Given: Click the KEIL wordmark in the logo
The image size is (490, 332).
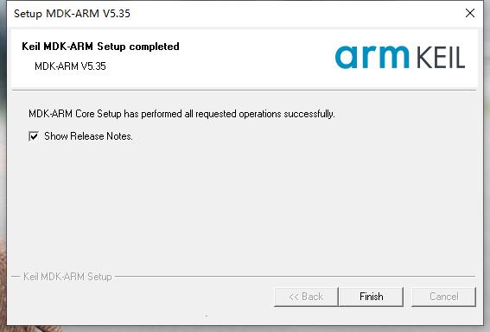Looking at the screenshot, I should [x=441, y=58].
